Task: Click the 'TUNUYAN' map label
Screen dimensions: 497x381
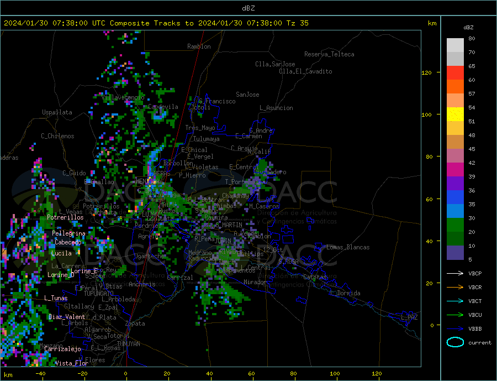Action: pos(128,344)
